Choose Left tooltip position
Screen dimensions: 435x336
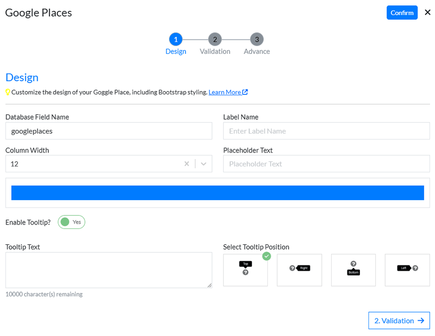[407, 270]
